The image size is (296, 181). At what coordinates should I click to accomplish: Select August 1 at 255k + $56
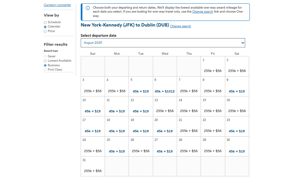[213, 71]
